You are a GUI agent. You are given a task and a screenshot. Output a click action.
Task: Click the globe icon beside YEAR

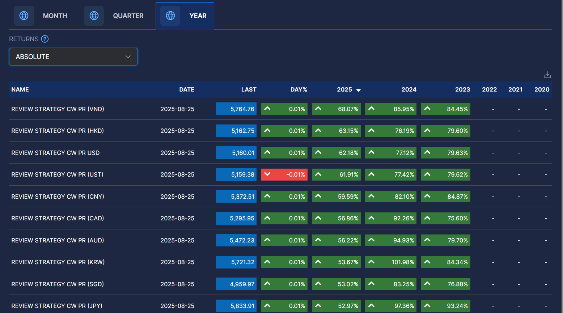[170, 16]
